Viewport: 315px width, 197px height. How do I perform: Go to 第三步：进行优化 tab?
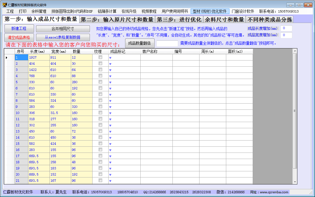click(179, 20)
